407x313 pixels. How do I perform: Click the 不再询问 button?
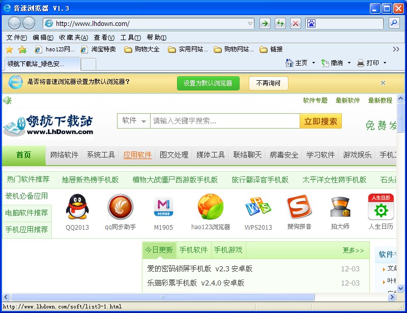click(x=269, y=83)
